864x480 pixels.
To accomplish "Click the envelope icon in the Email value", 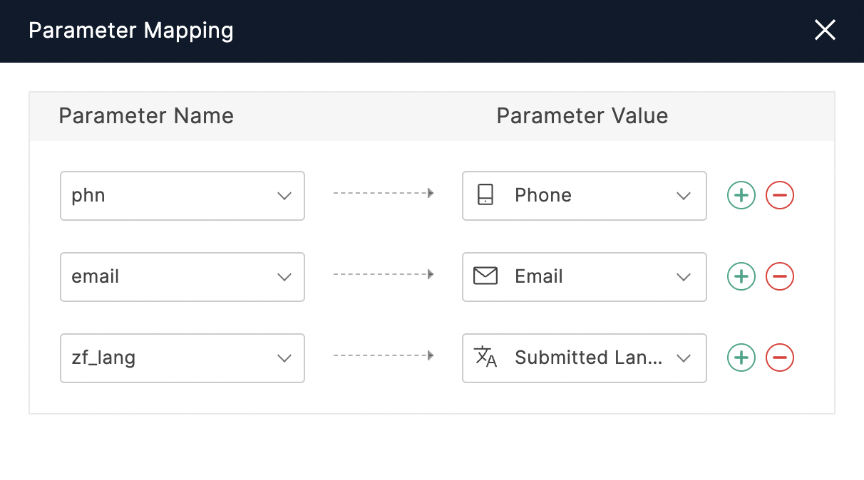I will [485, 276].
